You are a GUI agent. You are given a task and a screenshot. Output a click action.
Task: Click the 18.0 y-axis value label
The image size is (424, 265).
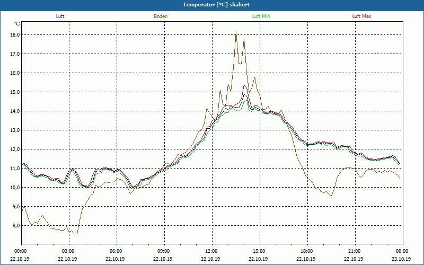[15, 35]
